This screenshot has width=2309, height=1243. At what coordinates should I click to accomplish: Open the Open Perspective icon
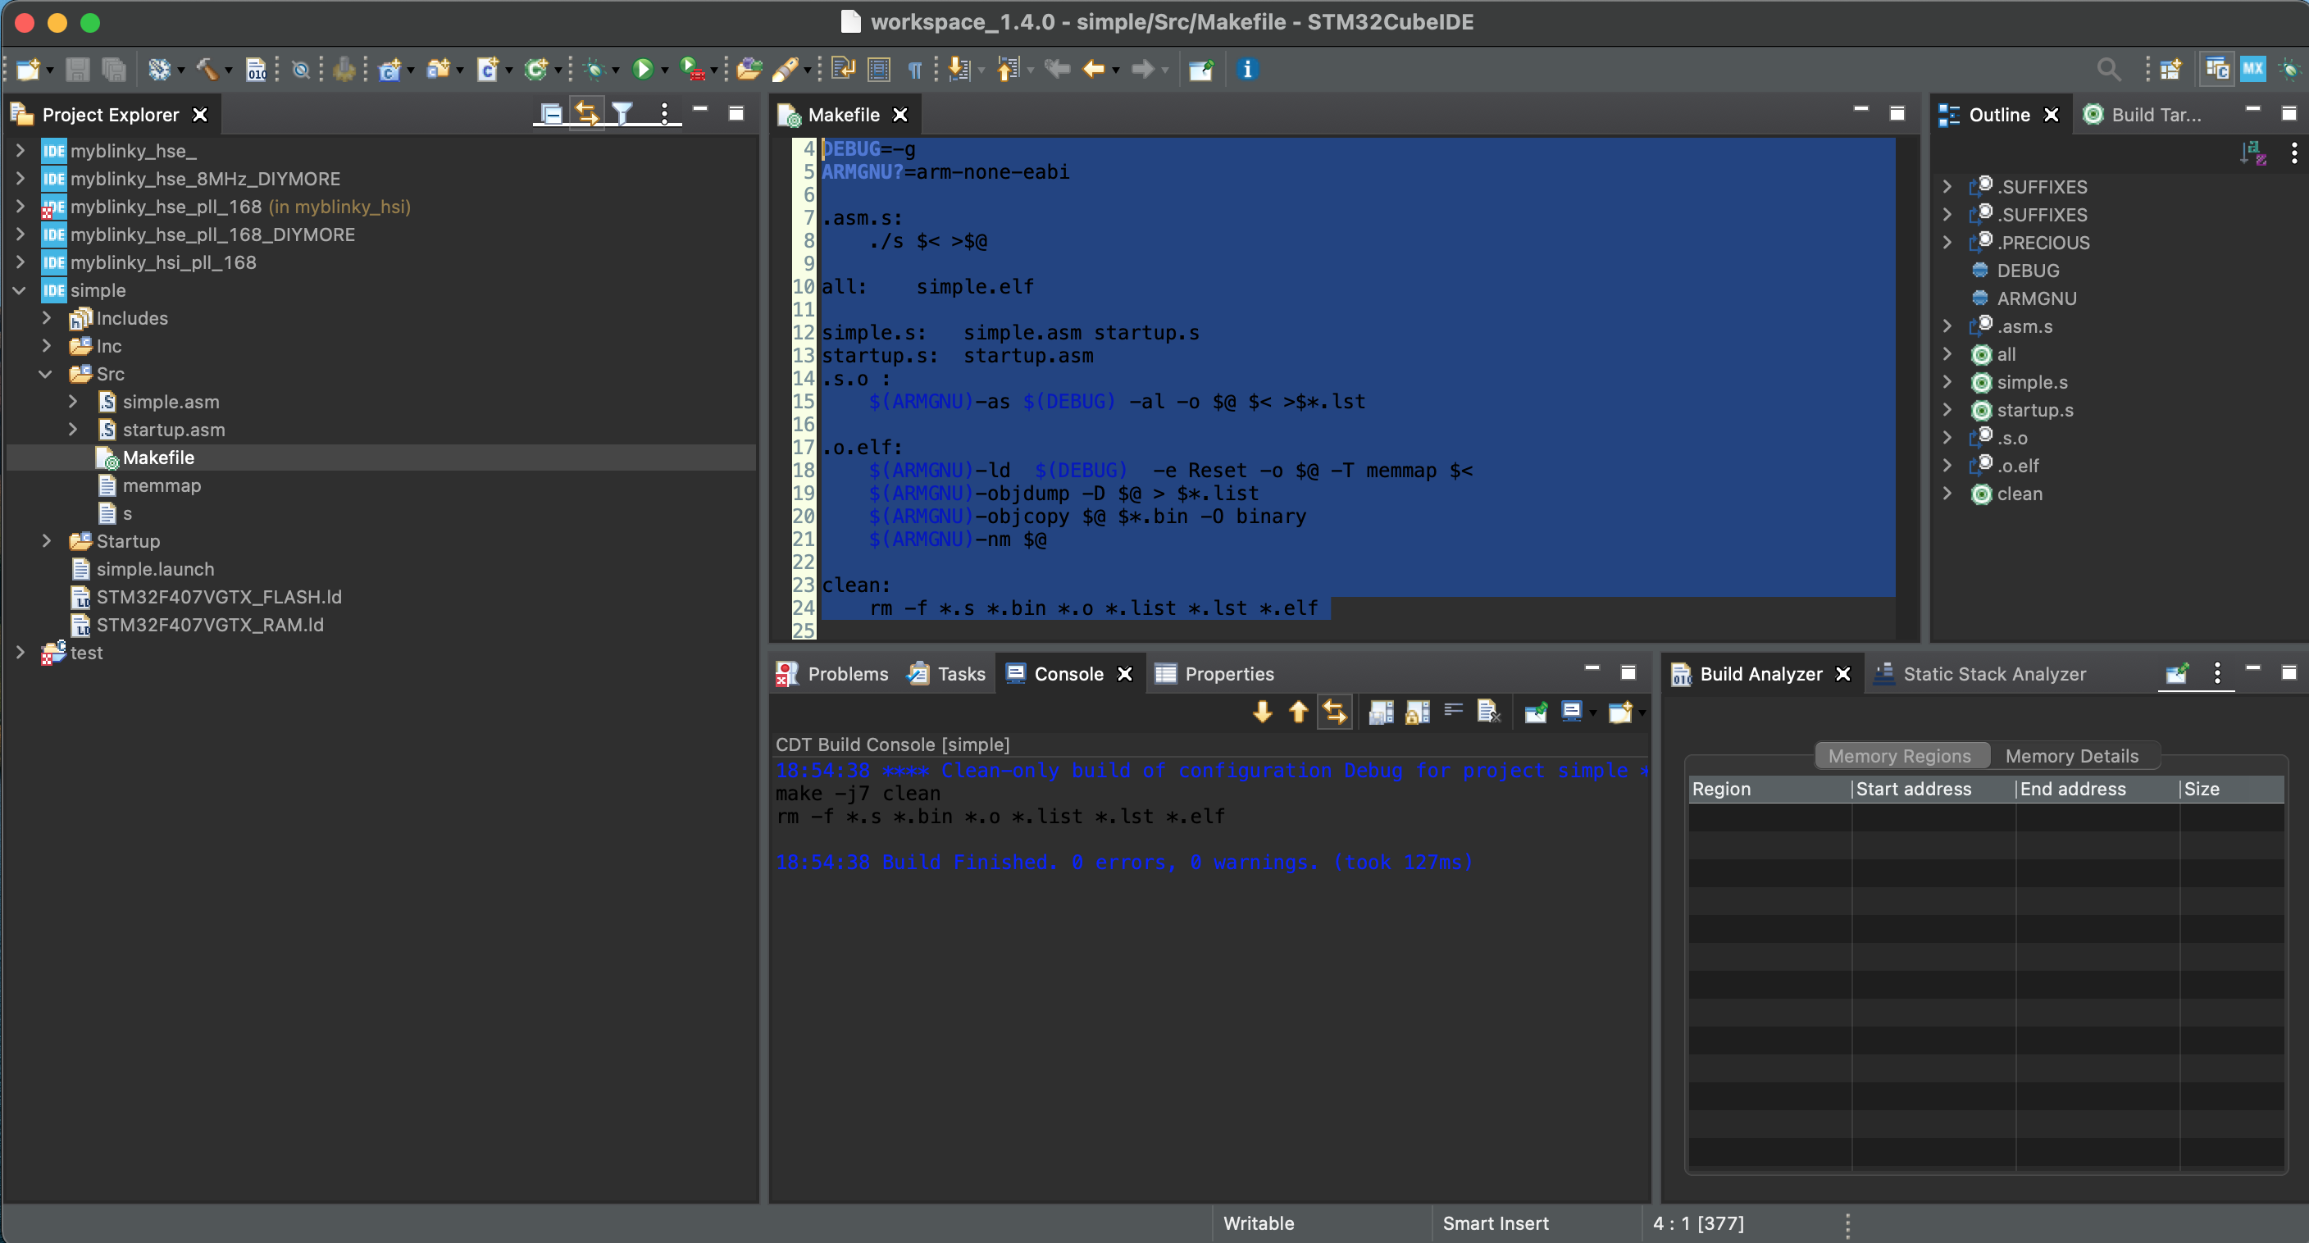tap(2171, 69)
